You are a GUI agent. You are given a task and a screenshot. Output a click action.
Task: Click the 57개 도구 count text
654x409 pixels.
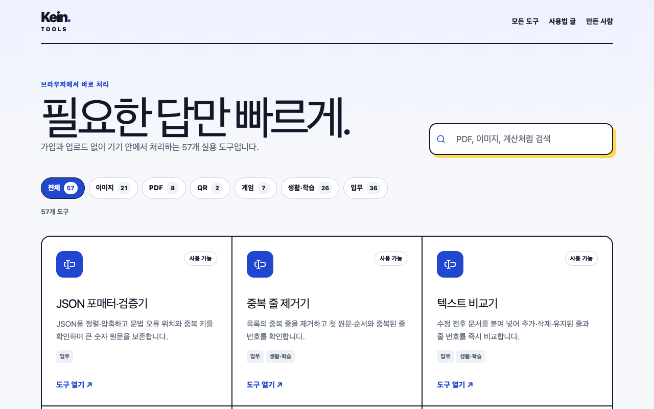pyautogui.click(x=55, y=212)
